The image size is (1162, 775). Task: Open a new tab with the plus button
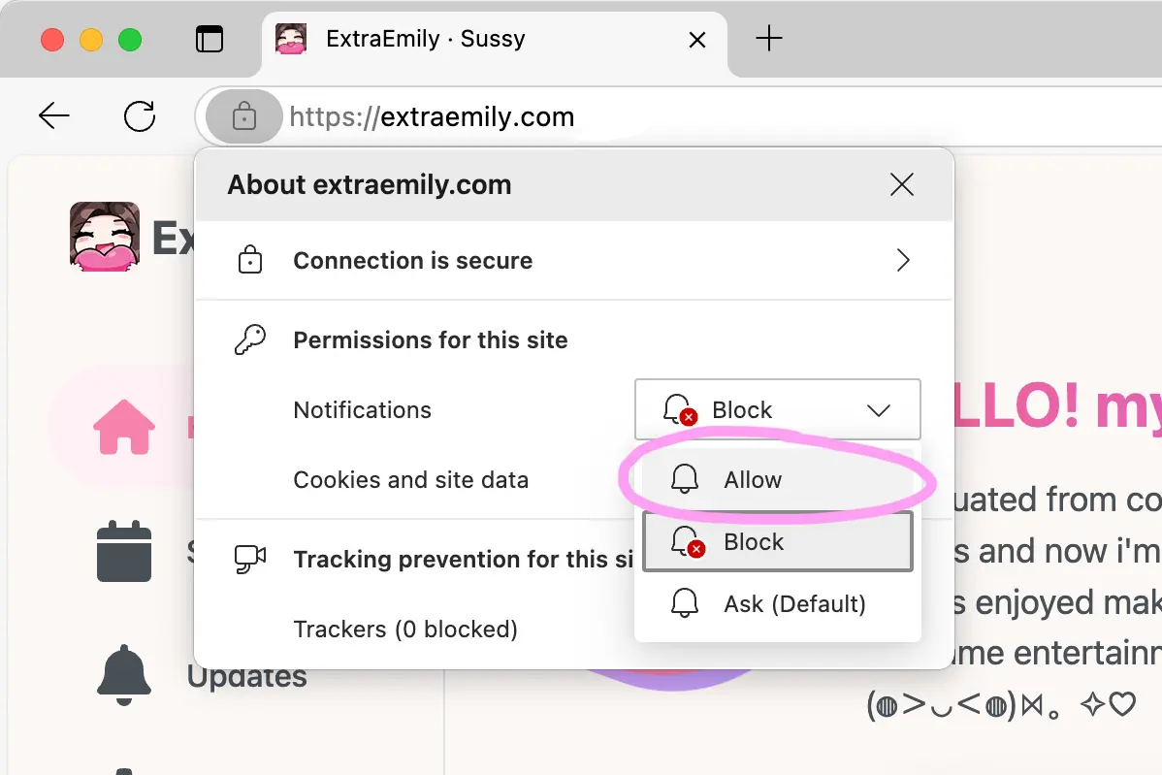[769, 38]
